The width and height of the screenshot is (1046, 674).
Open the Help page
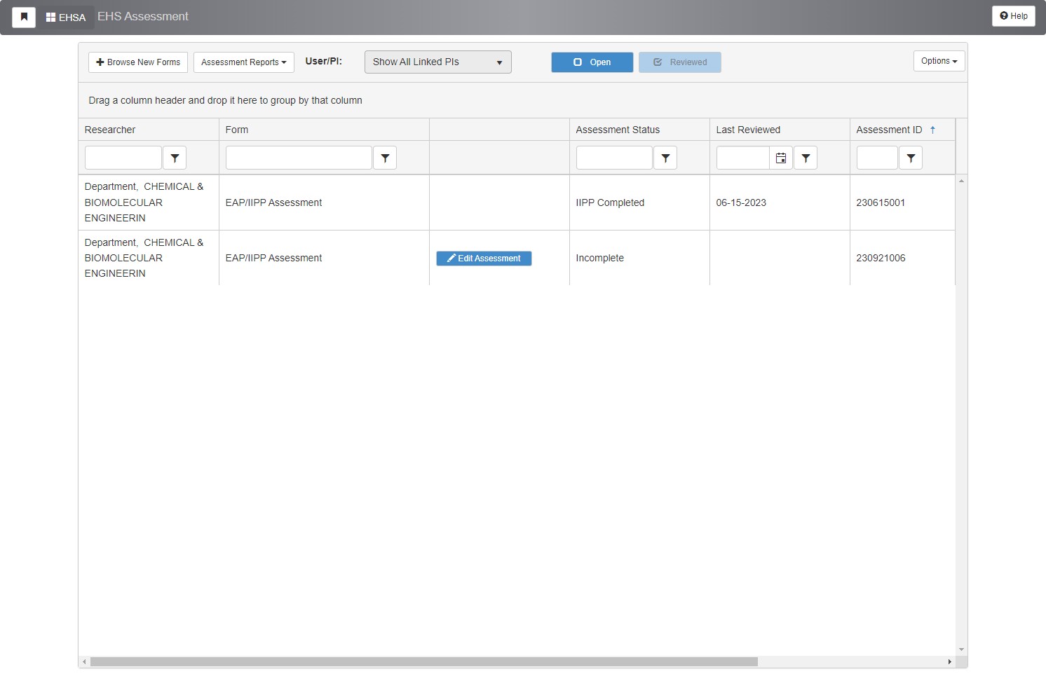coord(1014,16)
